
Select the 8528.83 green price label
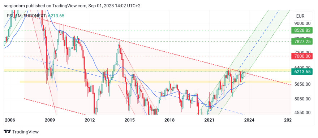(302, 30)
